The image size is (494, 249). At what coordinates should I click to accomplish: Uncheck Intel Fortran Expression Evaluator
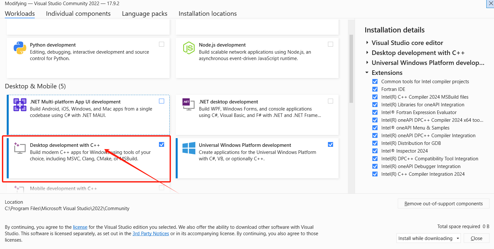click(375, 112)
